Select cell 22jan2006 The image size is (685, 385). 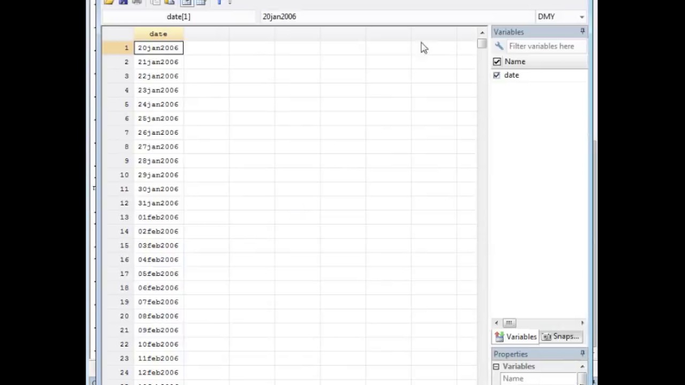click(x=158, y=76)
